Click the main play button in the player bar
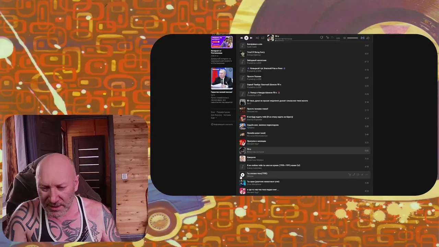Image resolution: width=439 pixels, height=247 pixels. coord(246,38)
